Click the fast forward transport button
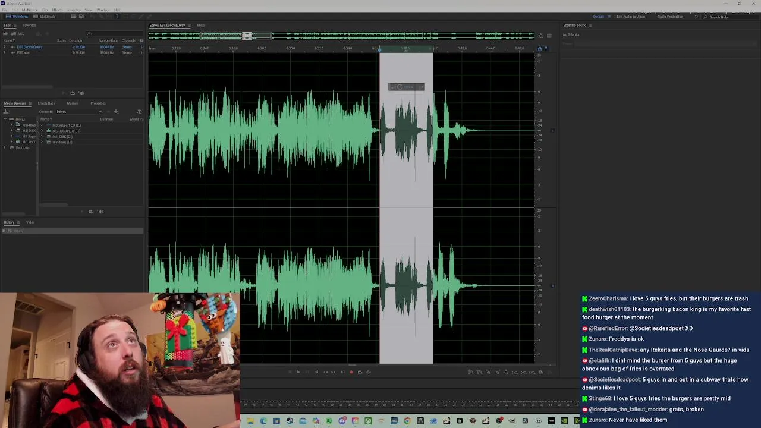The image size is (761, 428). click(334, 372)
